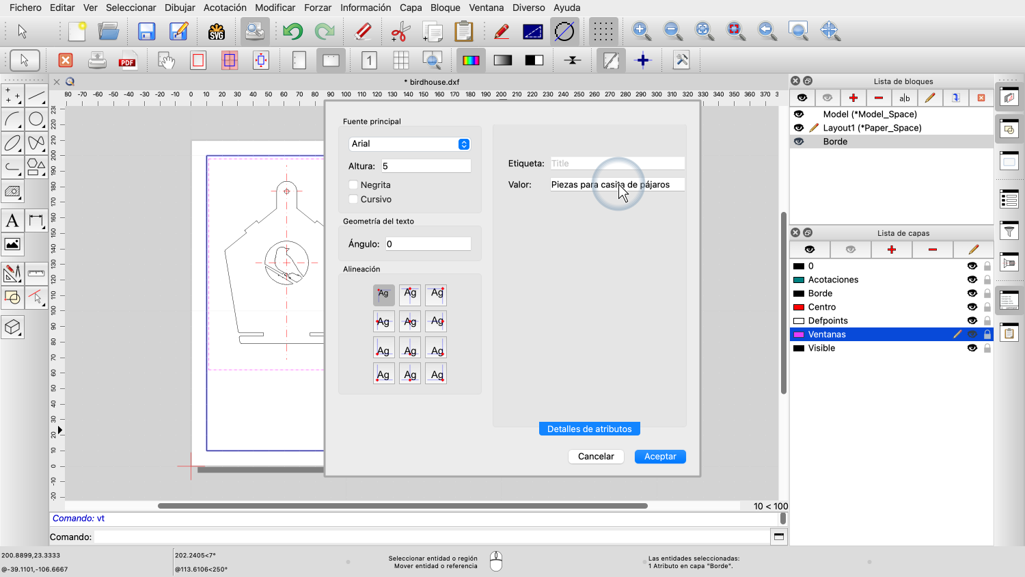This screenshot has height=577, width=1025.
Task: Toggle visibility of the Centro layer
Action: [972, 307]
